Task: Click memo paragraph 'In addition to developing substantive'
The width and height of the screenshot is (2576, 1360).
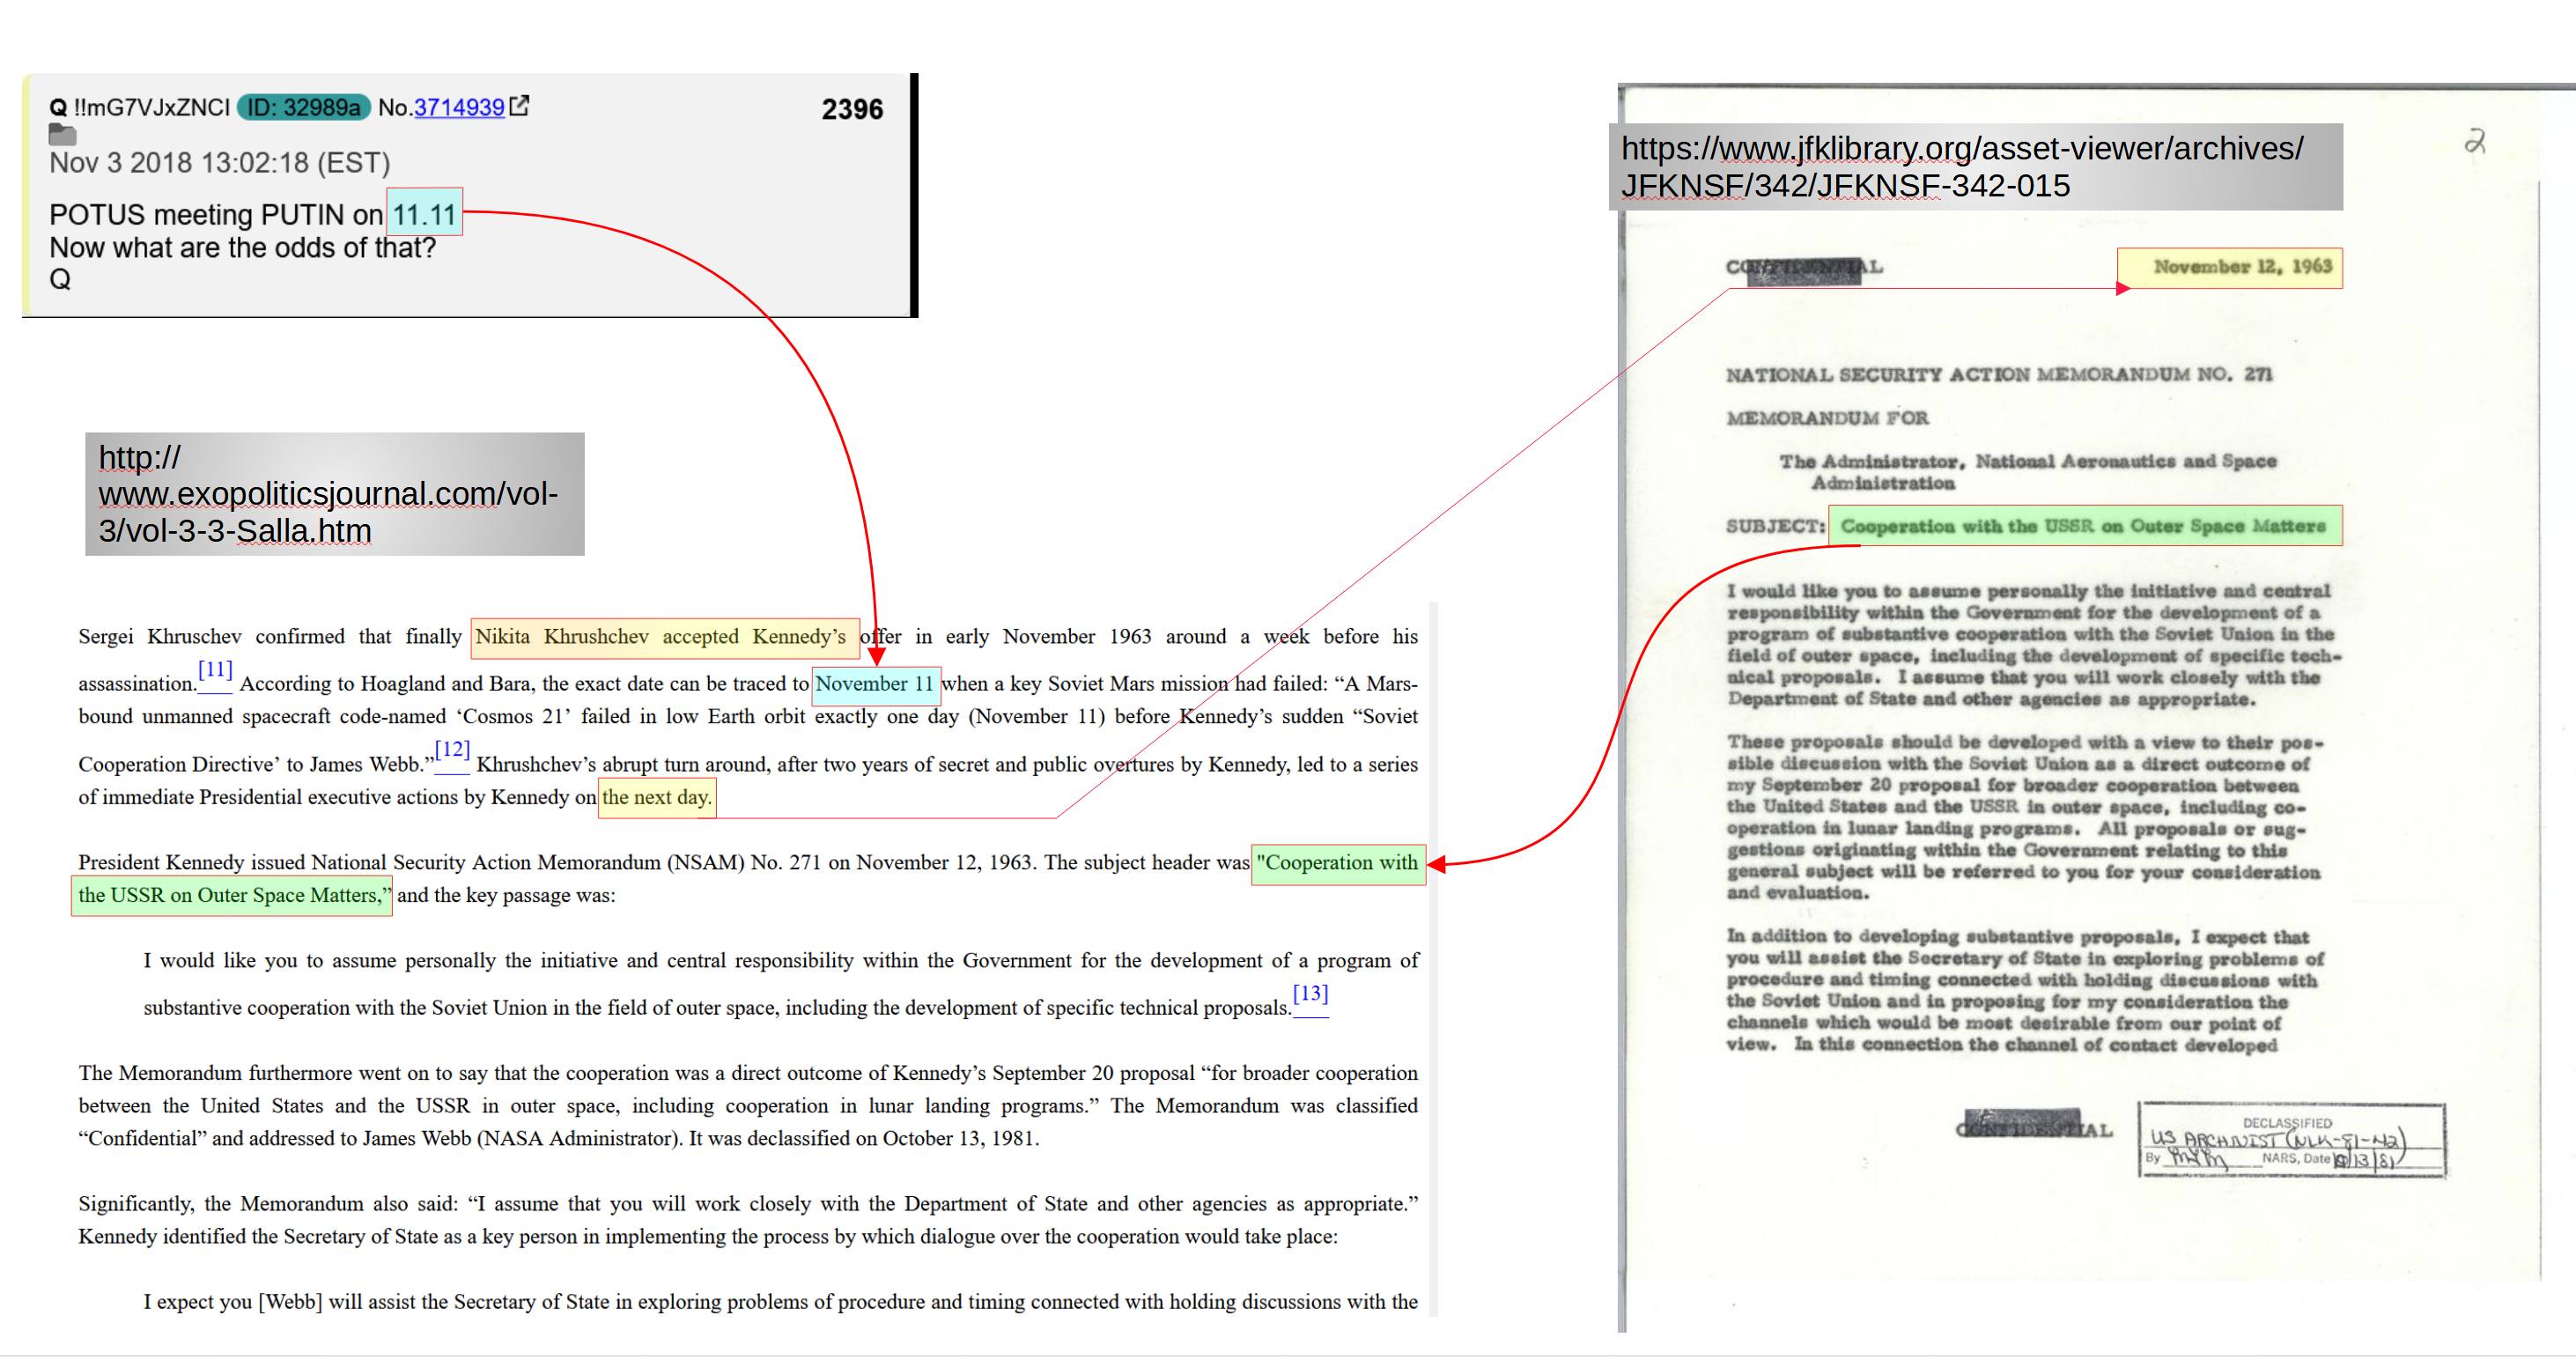Action: [2025, 990]
